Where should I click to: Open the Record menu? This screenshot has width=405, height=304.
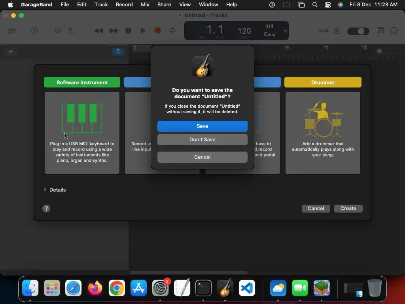[x=124, y=4]
